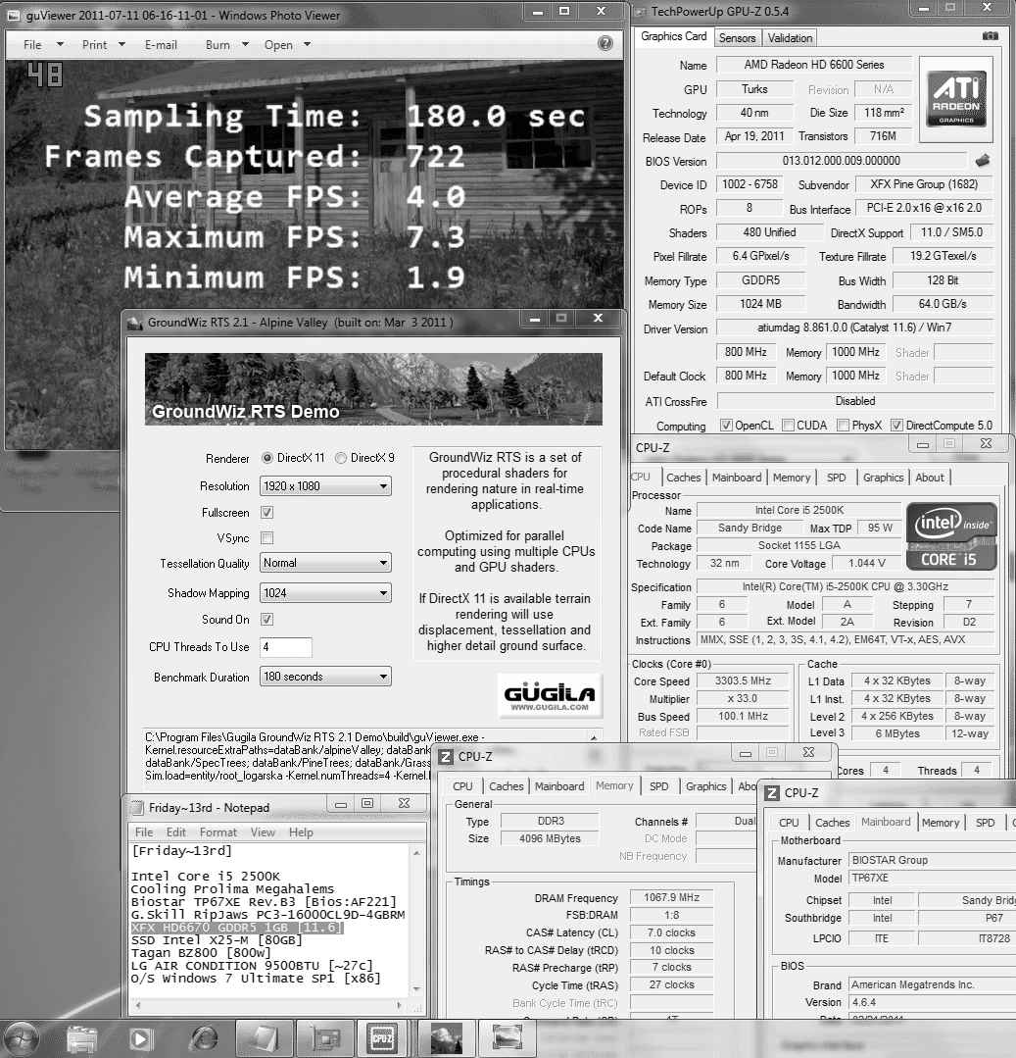This screenshot has height=1058, width=1016.
Task: Enable the VSync checkbox
Action: coord(267,537)
